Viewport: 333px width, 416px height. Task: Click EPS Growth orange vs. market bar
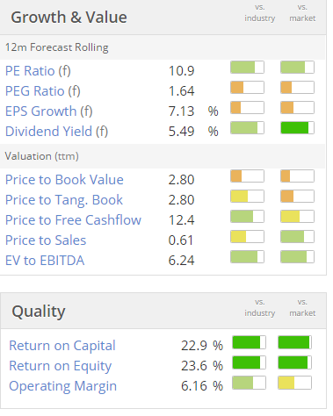click(x=297, y=108)
